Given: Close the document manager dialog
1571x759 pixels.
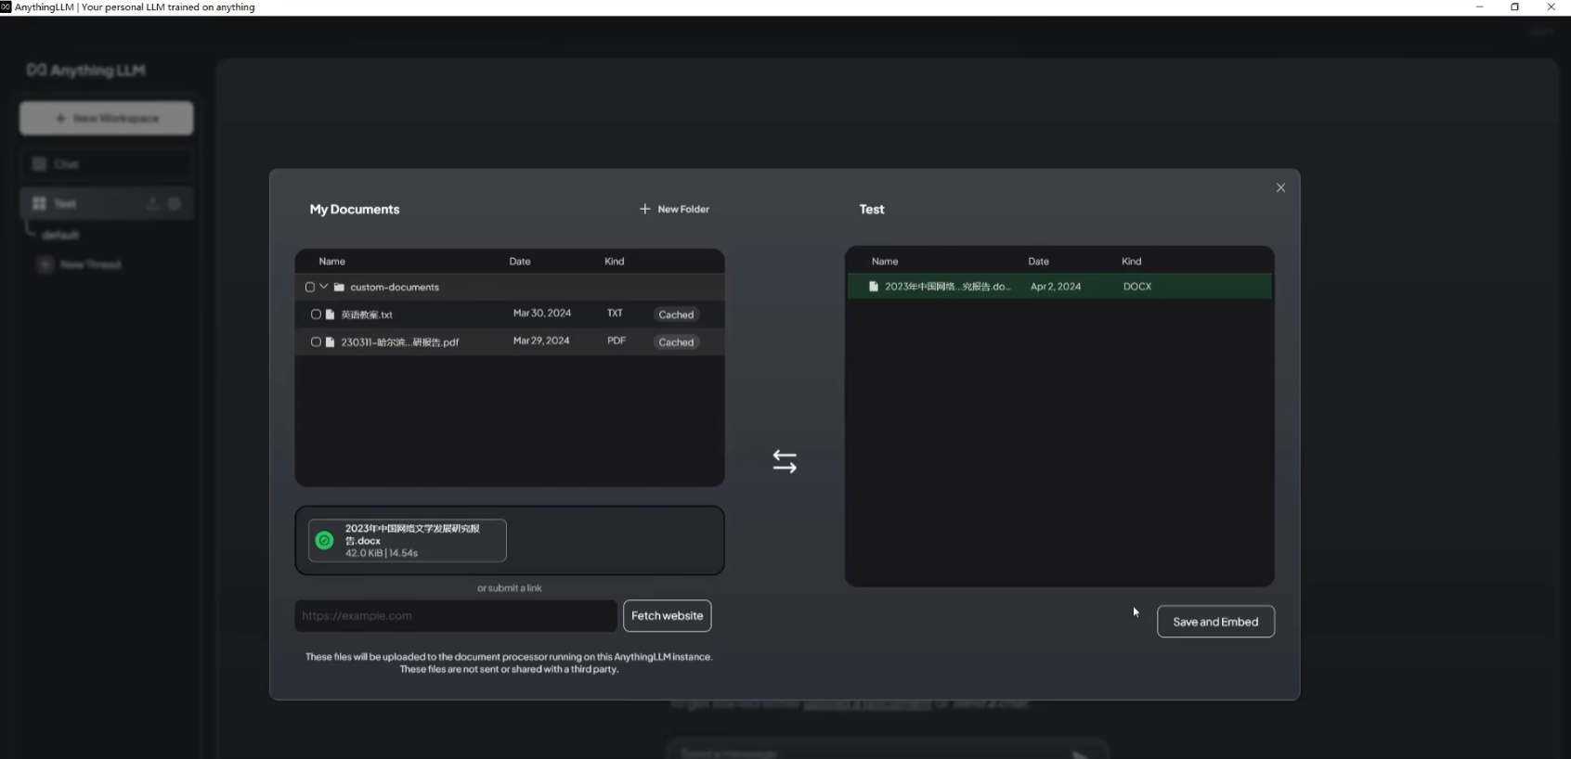Looking at the screenshot, I should (1280, 187).
